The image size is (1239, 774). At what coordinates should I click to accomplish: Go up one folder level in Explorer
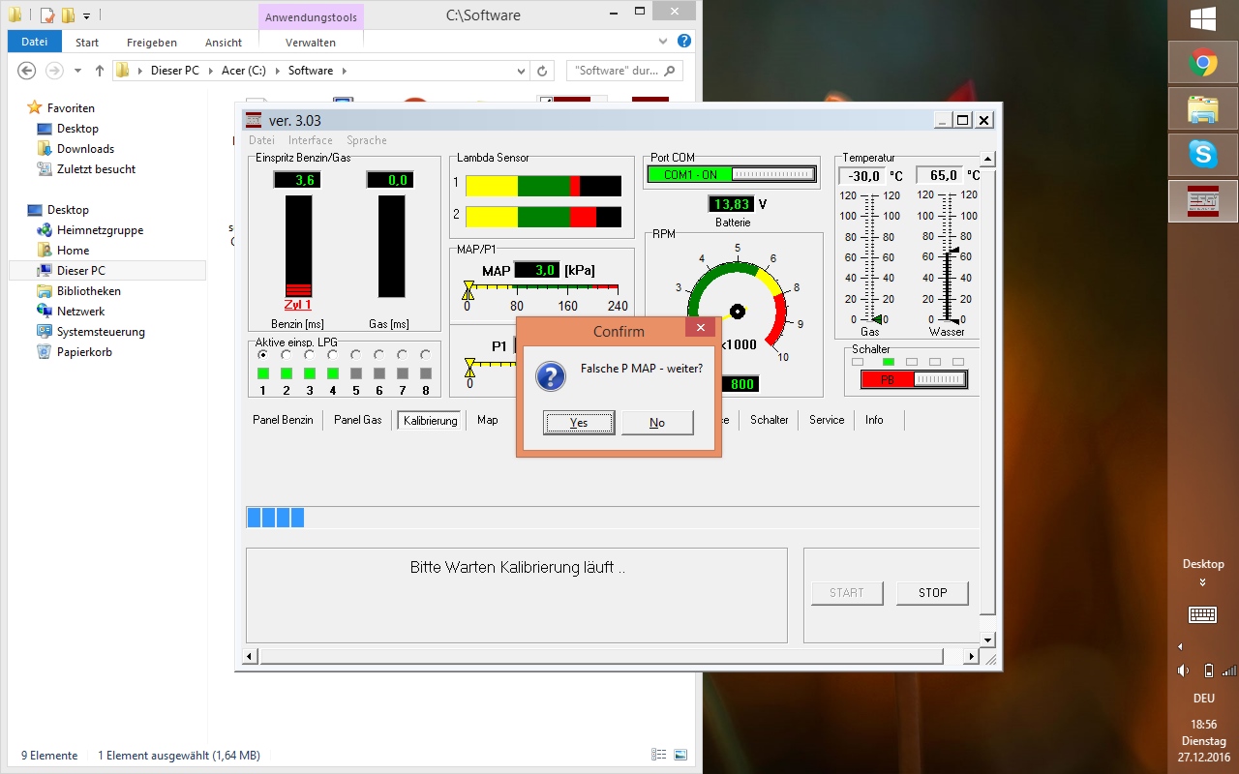(100, 71)
